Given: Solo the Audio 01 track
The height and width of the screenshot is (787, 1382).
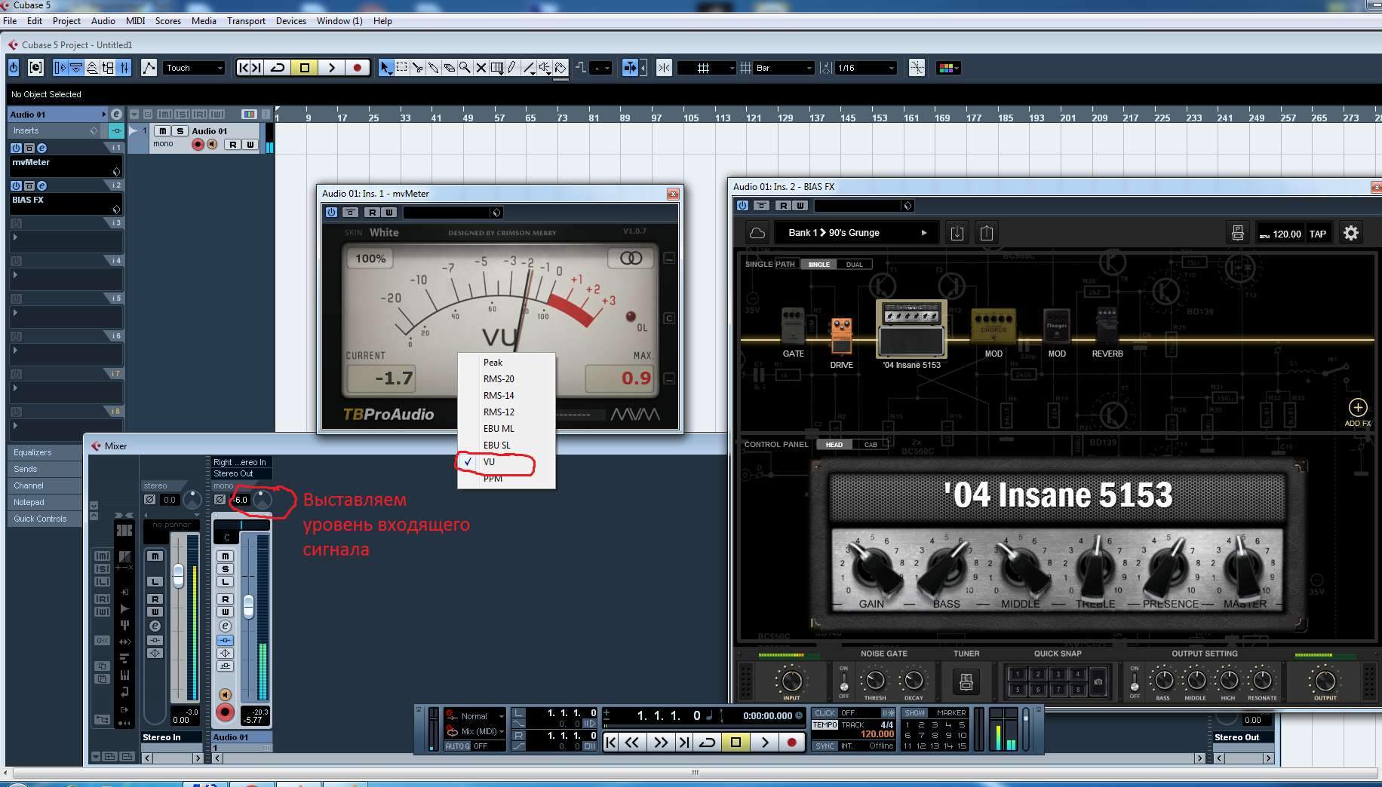Looking at the screenshot, I should (x=180, y=131).
